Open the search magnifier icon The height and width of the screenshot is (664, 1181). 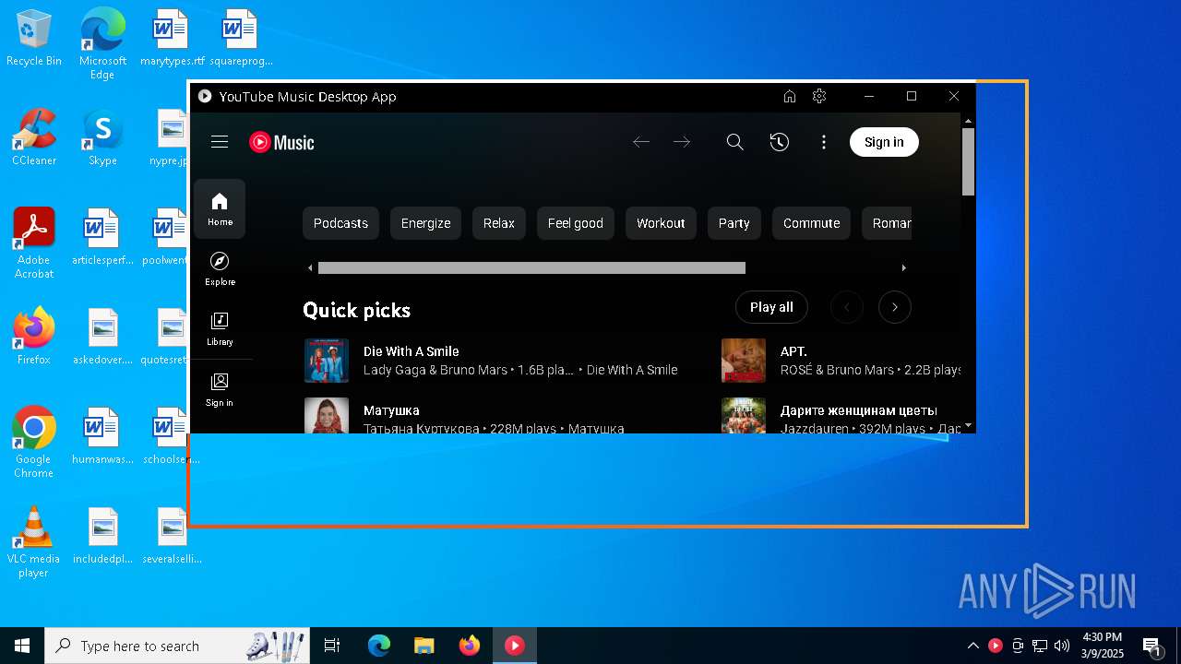coord(734,142)
